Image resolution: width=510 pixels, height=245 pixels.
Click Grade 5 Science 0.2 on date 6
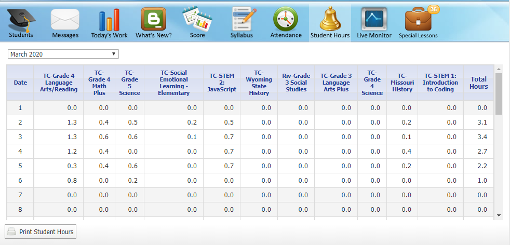click(133, 180)
